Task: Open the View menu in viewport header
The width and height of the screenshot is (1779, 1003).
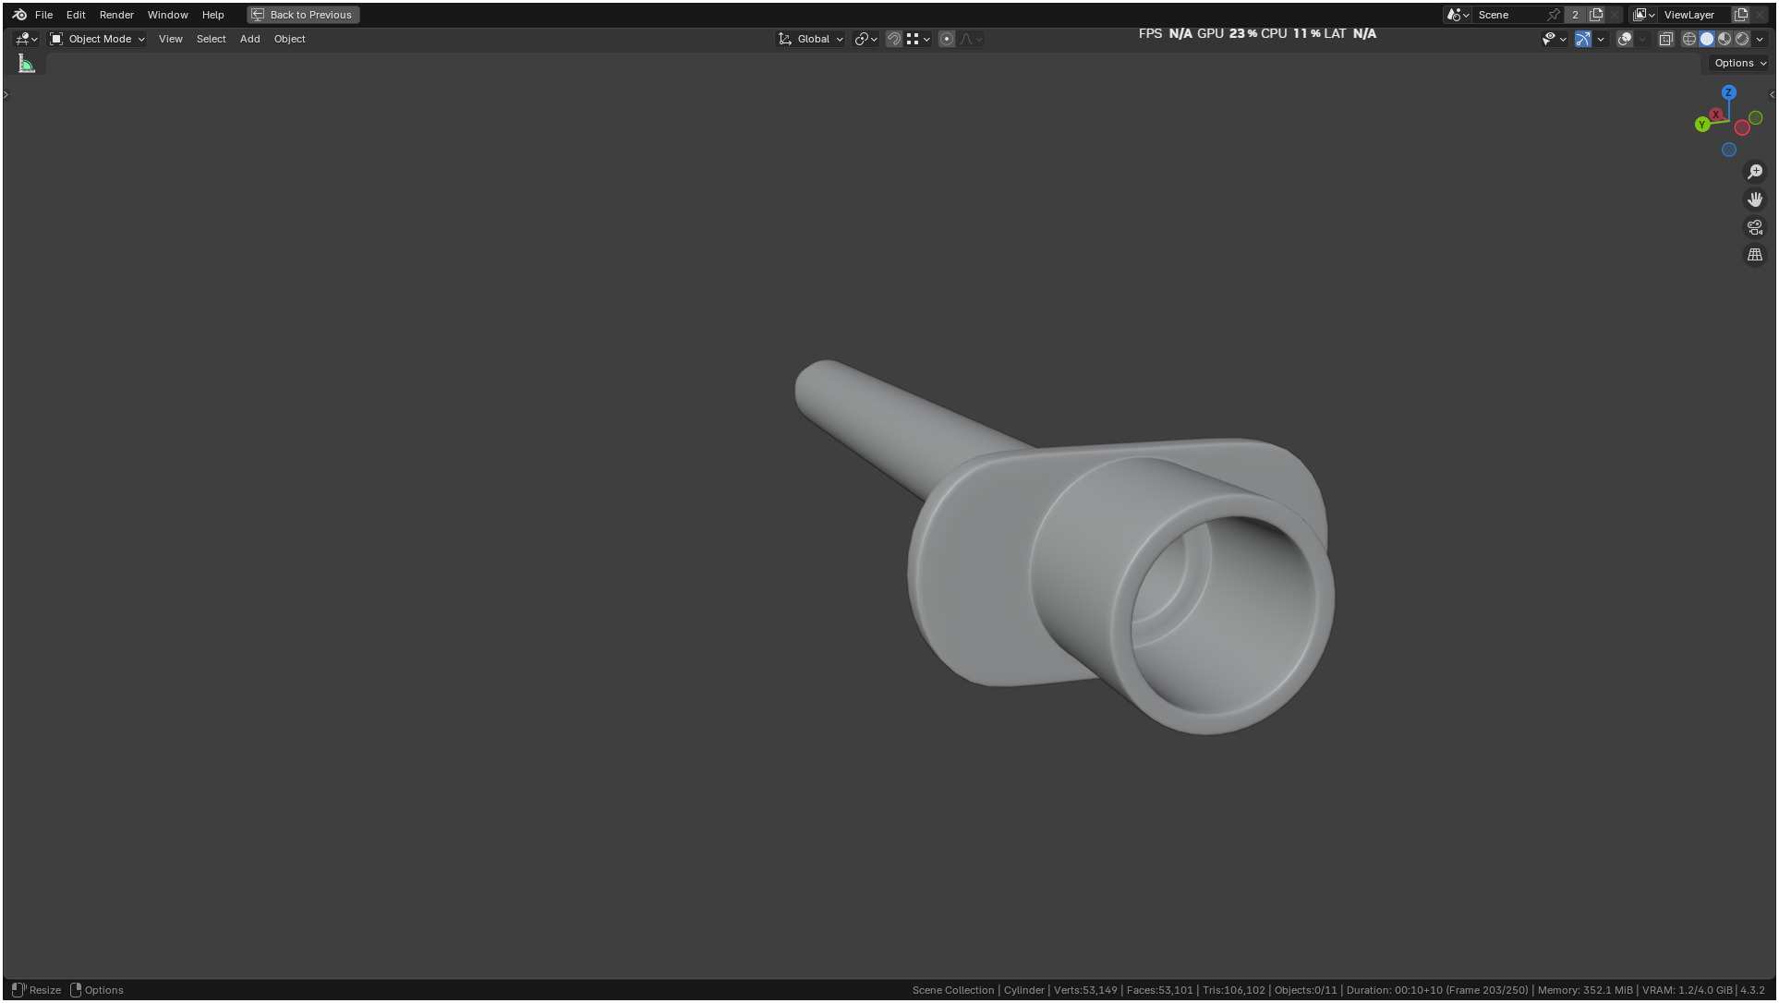Action: [x=170, y=39]
